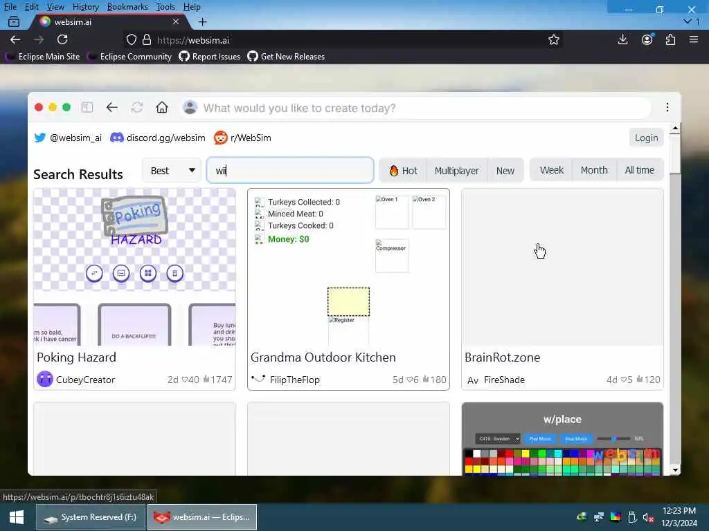Close the websim.ai tab
Viewport: 709px width, 531px height.
coord(176,21)
